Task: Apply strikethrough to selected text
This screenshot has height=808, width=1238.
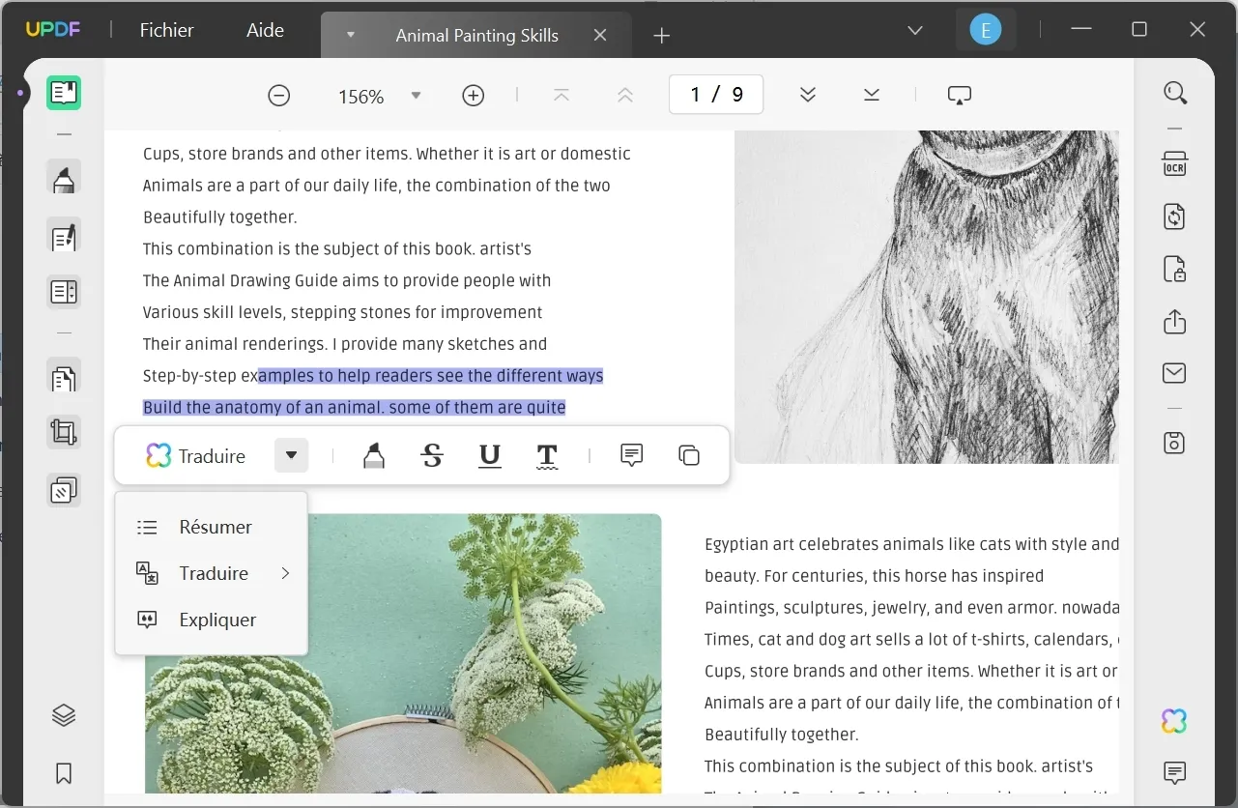Action: point(432,455)
